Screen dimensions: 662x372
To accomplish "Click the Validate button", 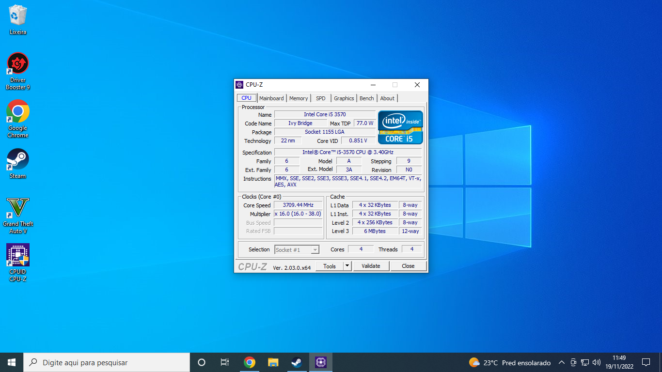I will [x=371, y=266].
